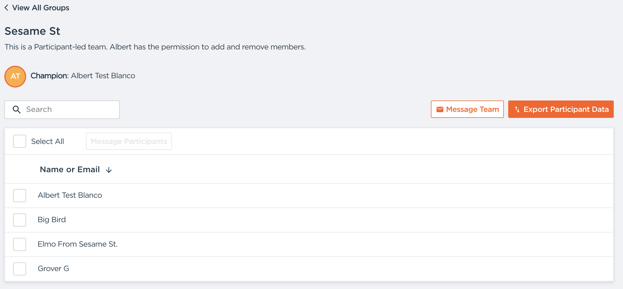Click the Message Participants button

(129, 141)
